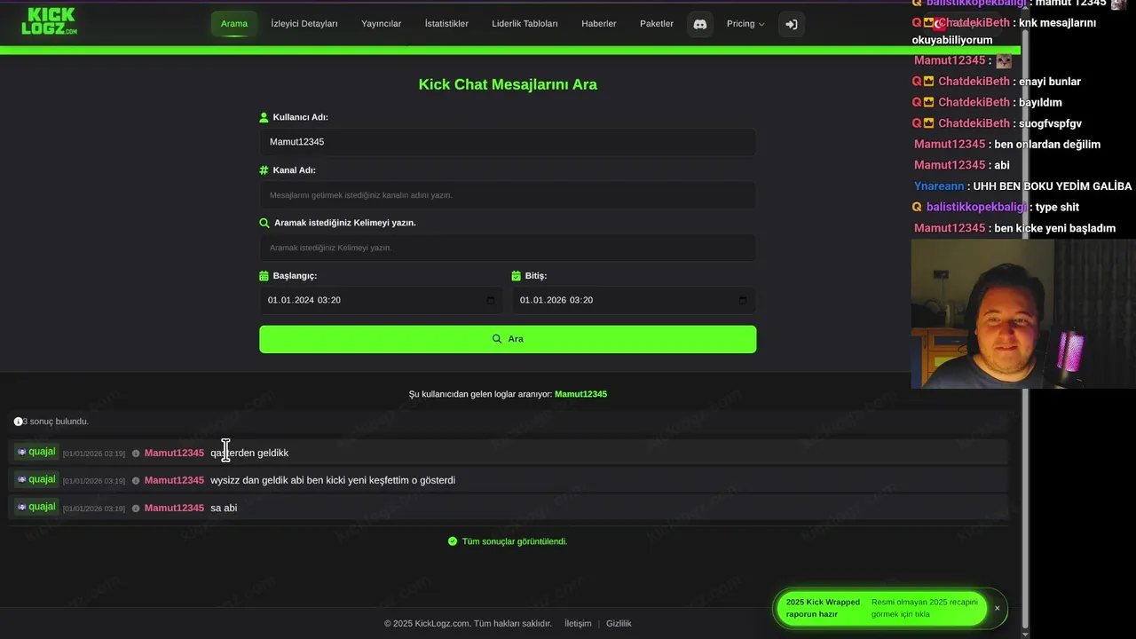Click info dot beside 'sa abi' message

point(136,509)
